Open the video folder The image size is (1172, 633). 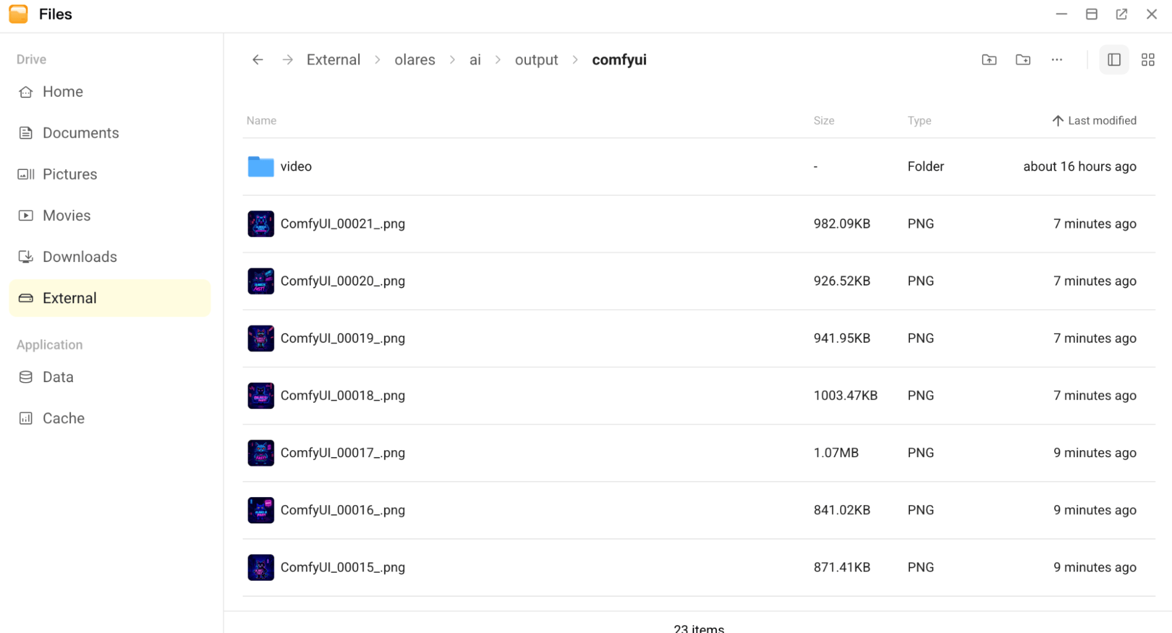click(295, 166)
